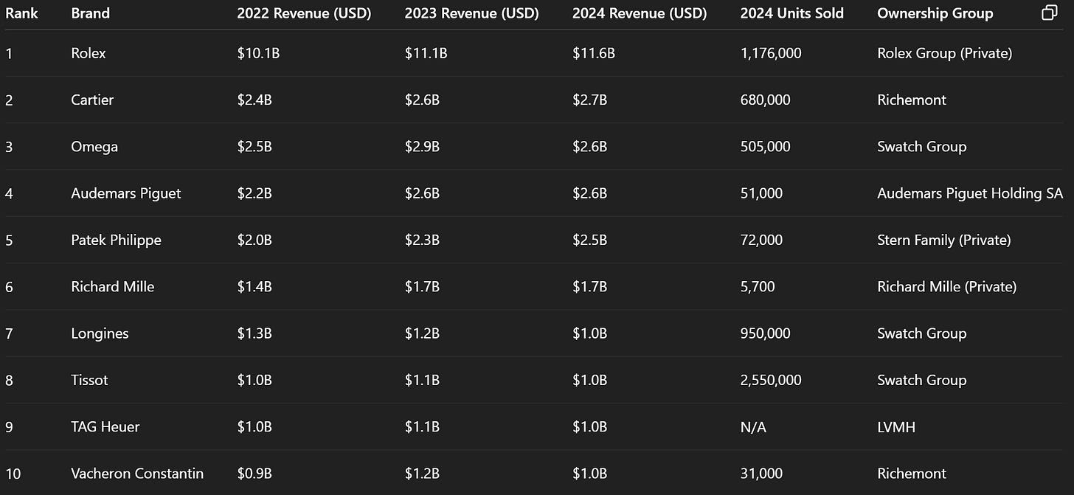The image size is (1074, 495).
Task: Click Richard Mille (Private) ownership cell
Action: click(x=947, y=286)
